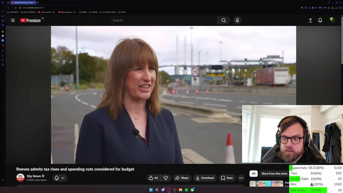This screenshot has width=343, height=193.
Task: Click the youtube.com address bar
Action: point(33,8)
